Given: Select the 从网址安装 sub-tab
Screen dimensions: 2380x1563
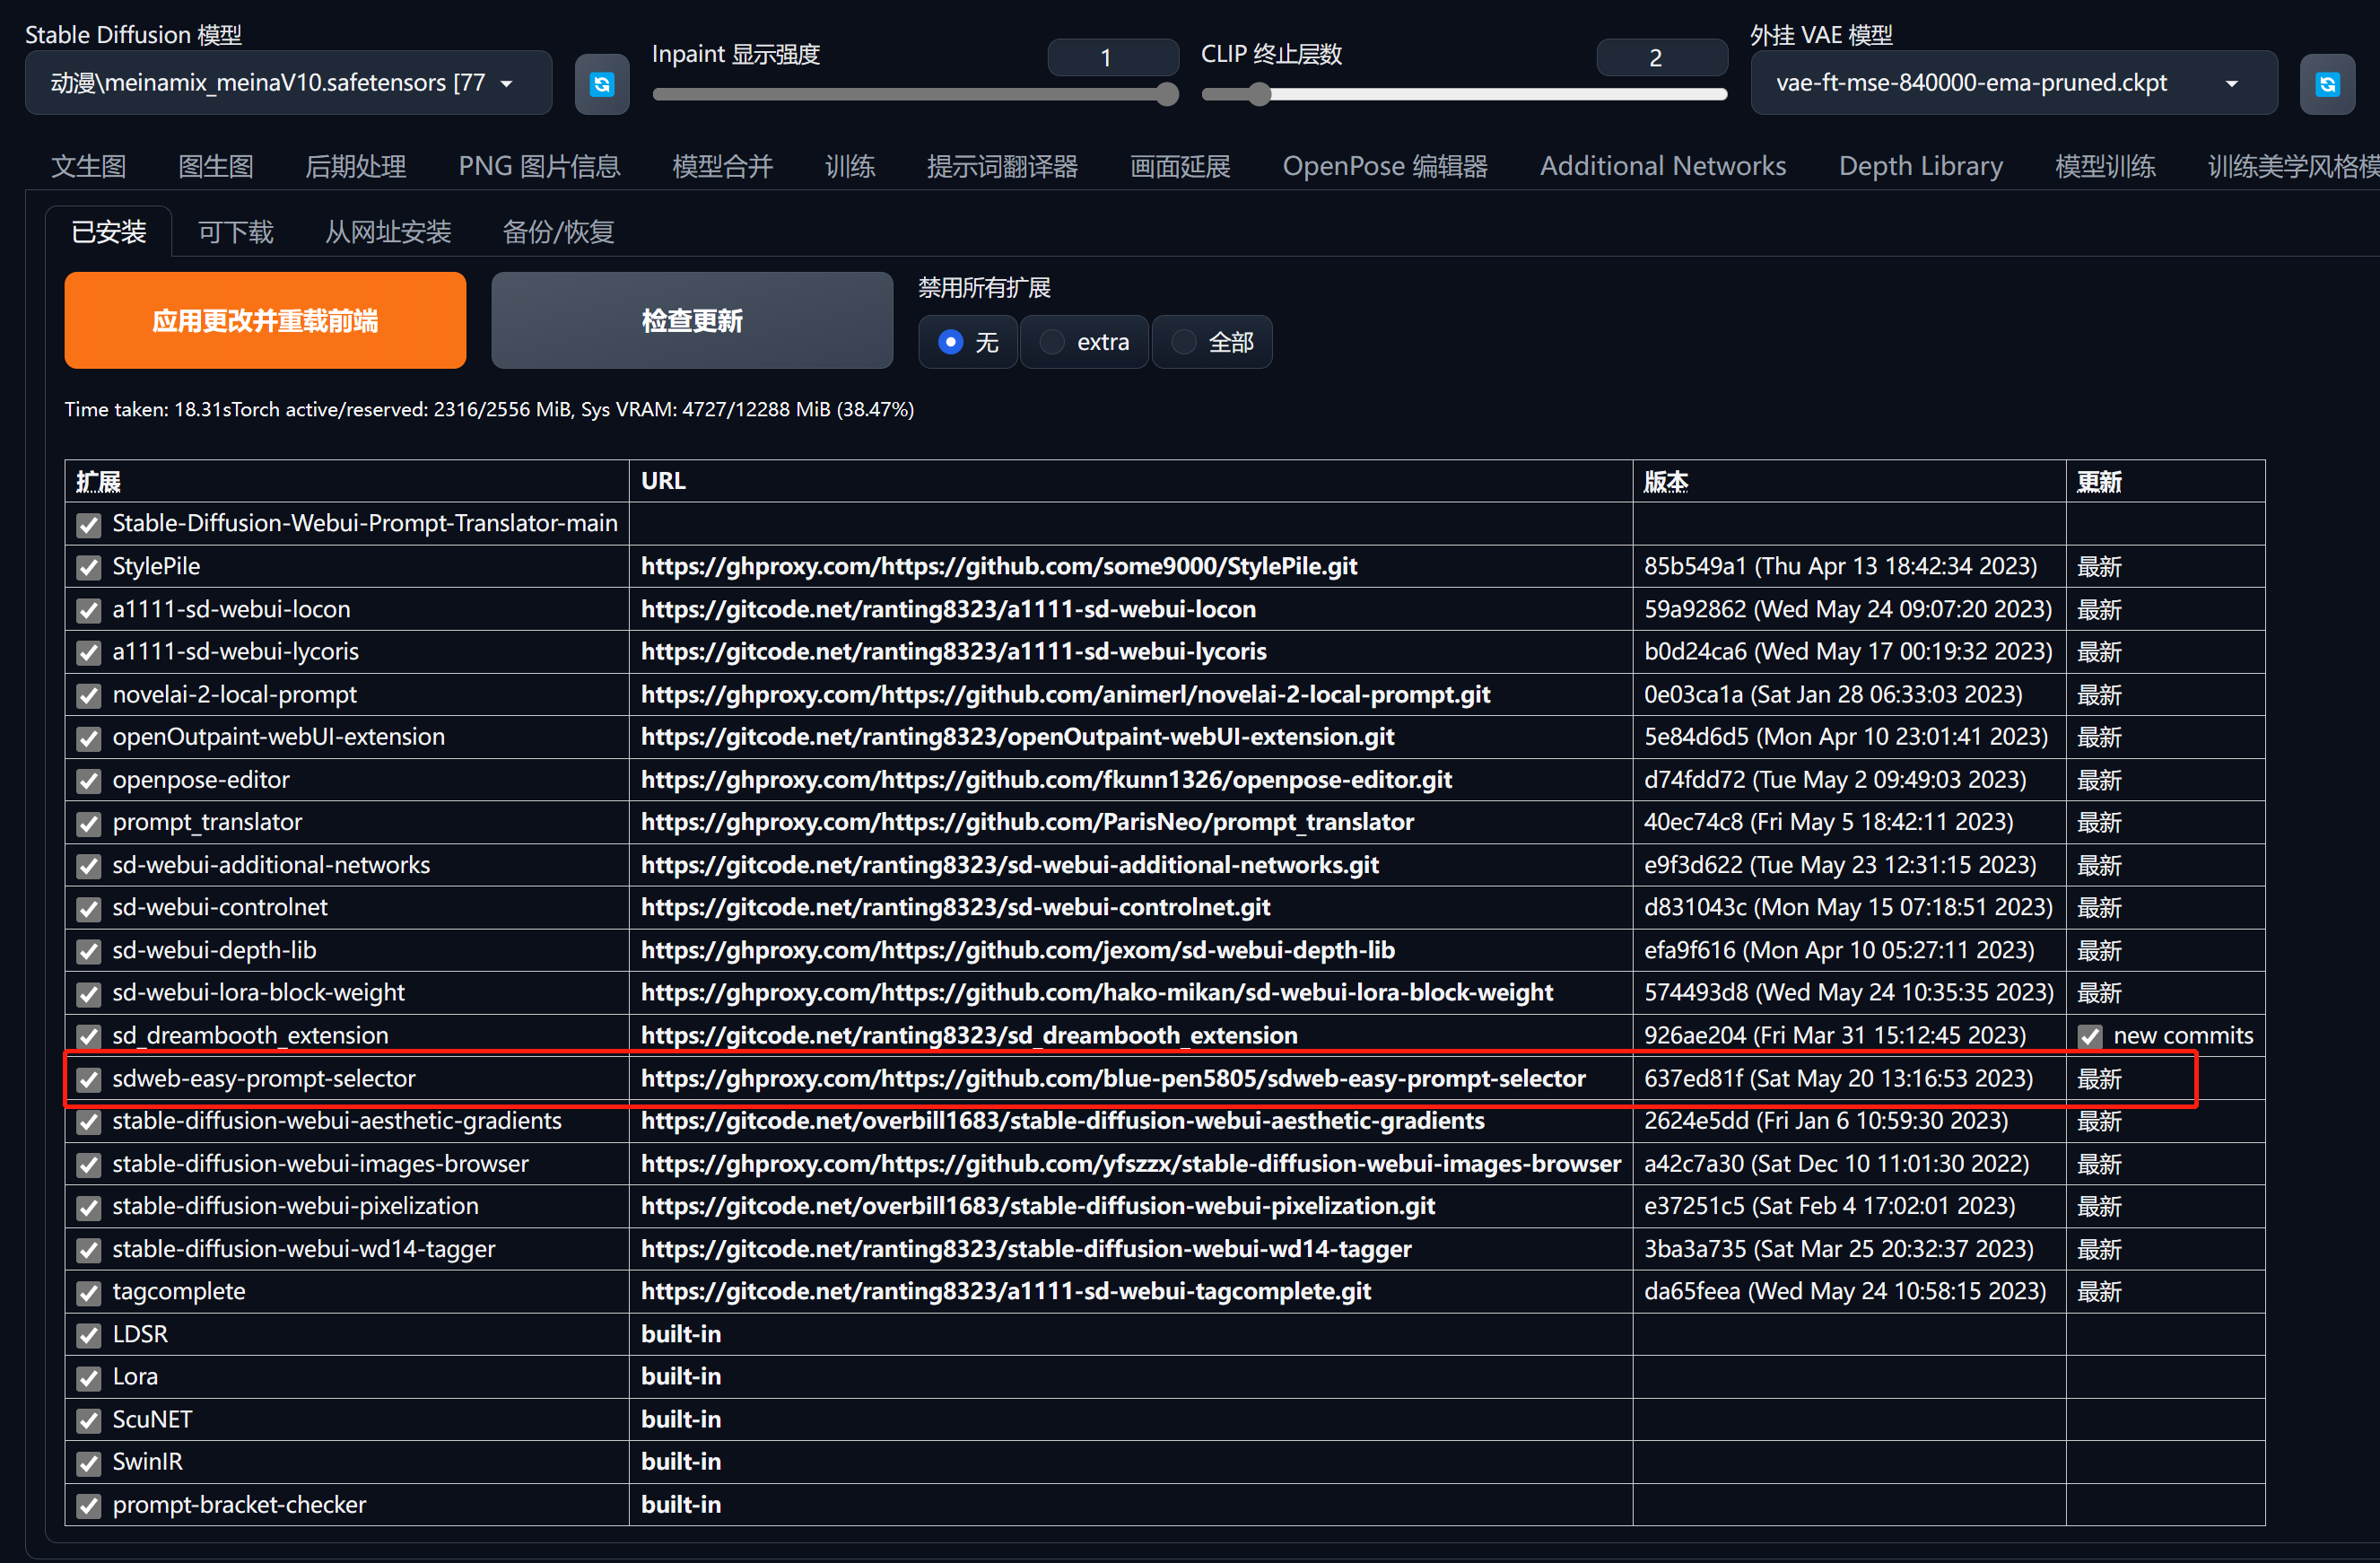Looking at the screenshot, I should click(388, 232).
